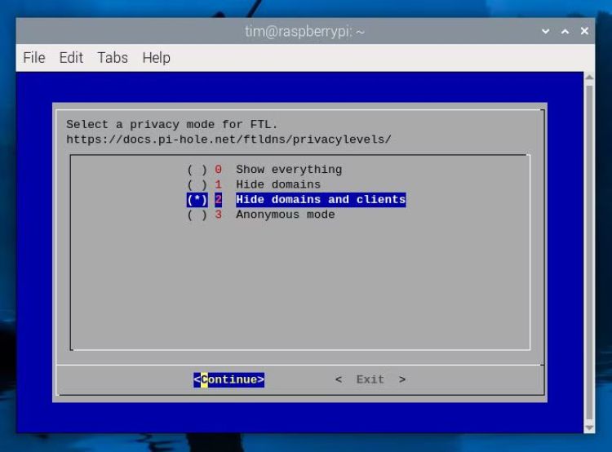Select the 'Anonymous mode' radio button

(x=197, y=215)
